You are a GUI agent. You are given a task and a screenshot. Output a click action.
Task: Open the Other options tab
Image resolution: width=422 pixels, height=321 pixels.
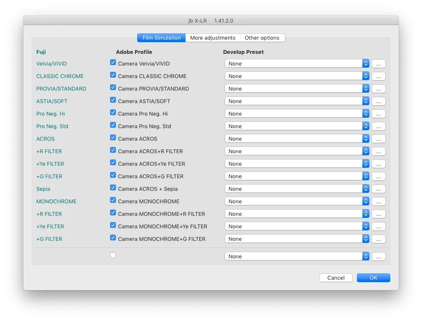click(262, 38)
